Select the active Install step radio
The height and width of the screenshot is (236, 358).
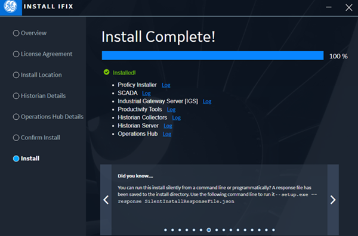click(x=16, y=159)
